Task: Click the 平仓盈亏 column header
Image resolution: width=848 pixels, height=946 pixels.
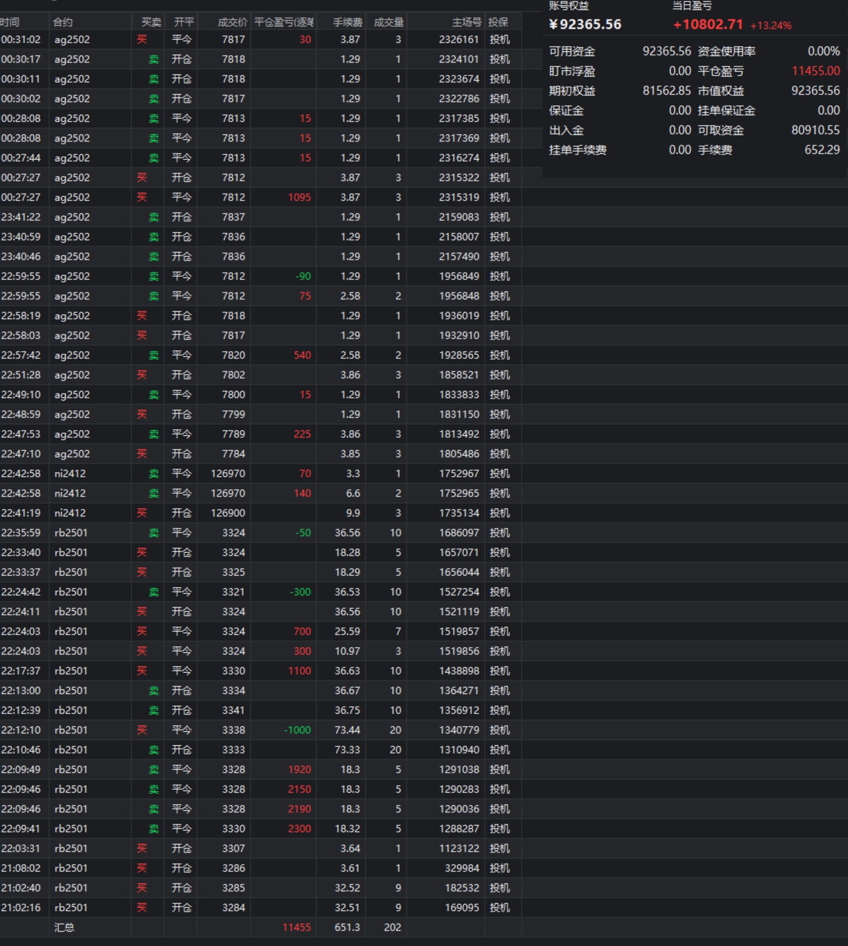Action: point(284,22)
